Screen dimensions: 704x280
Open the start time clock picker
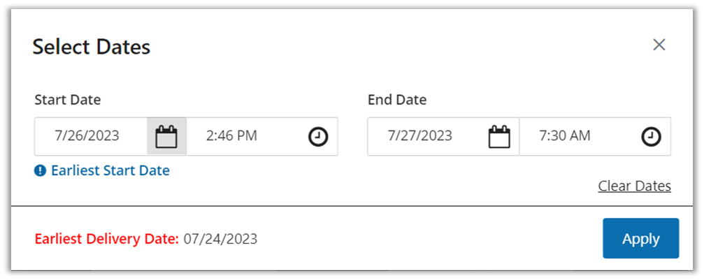click(x=318, y=136)
